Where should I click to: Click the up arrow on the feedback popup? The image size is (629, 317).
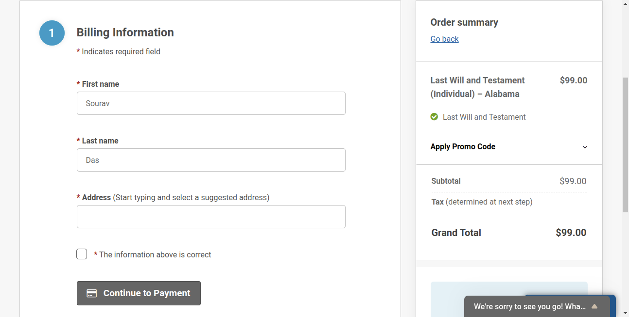coord(594,307)
